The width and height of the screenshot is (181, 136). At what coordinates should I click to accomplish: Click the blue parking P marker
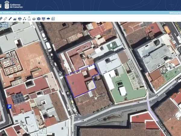point(9,106)
